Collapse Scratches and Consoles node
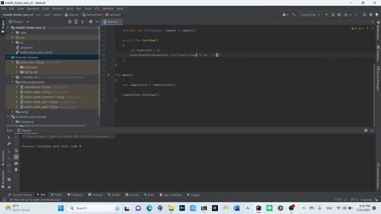Viewport: 381px width, 214px height. [8, 117]
